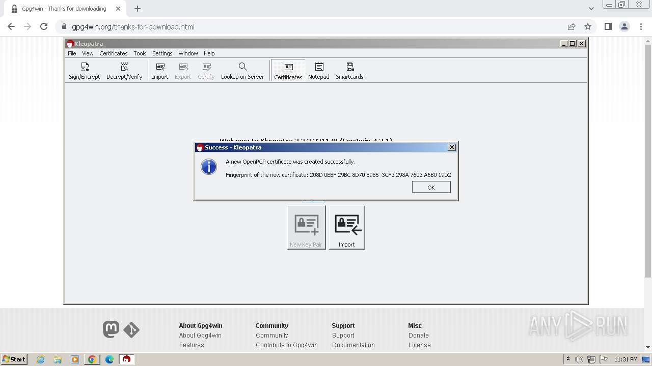The height and width of the screenshot is (366, 652).
Task: Open the Chrome three-dot menu
Action: [641, 27]
